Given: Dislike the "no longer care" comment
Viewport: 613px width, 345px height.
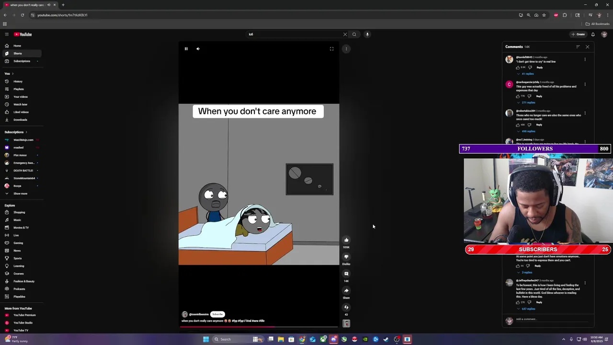Looking at the screenshot, I should (530, 125).
